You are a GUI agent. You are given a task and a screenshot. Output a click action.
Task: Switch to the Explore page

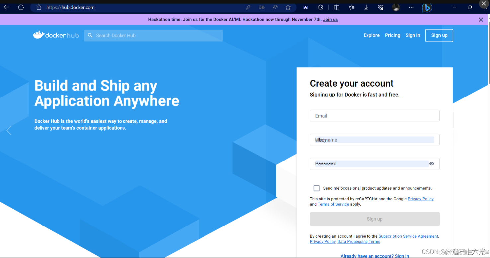(371, 35)
